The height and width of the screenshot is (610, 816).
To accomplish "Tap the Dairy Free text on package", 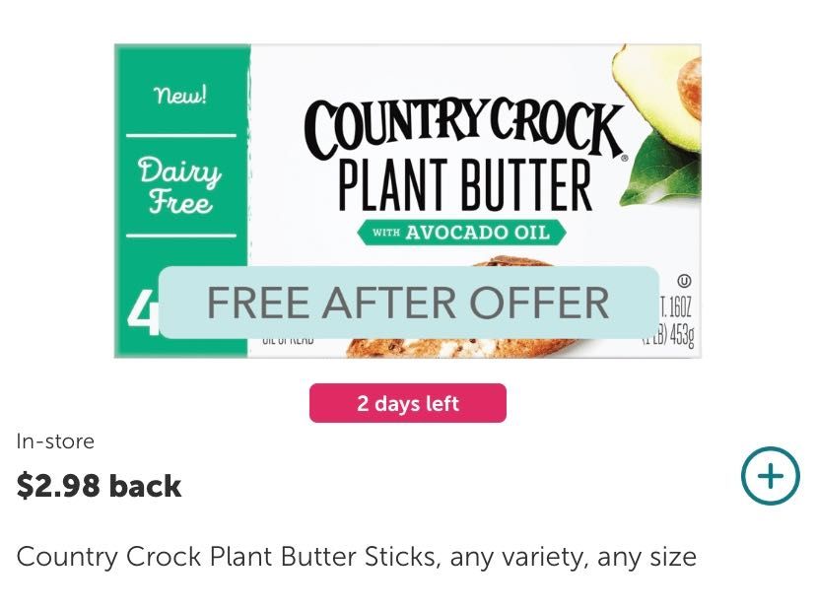I will 180,185.
